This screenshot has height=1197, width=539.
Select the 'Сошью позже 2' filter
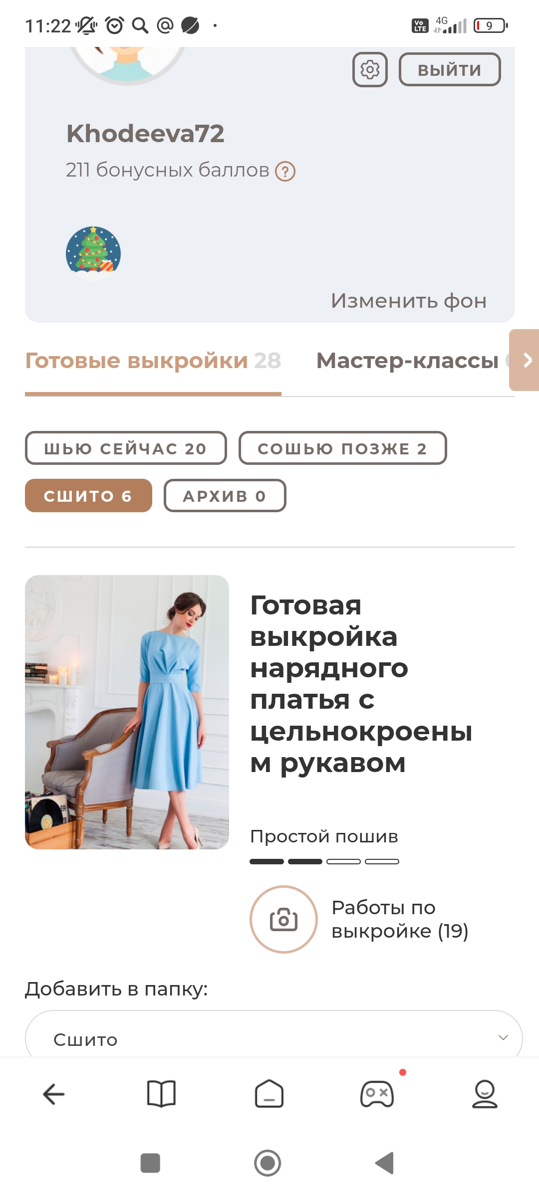tap(342, 448)
